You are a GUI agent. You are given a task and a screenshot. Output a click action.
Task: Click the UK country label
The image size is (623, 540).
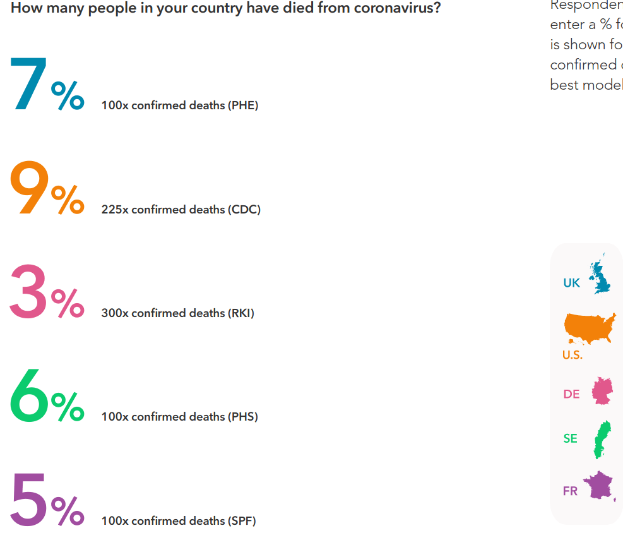571,284
